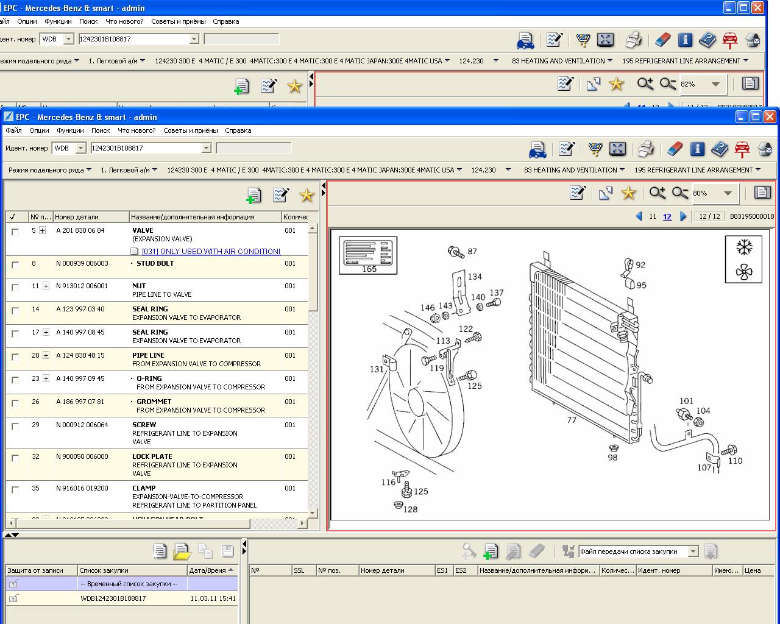This screenshot has width=780, height=624.
Task: Check the box for O-RING row
Action: (15, 380)
